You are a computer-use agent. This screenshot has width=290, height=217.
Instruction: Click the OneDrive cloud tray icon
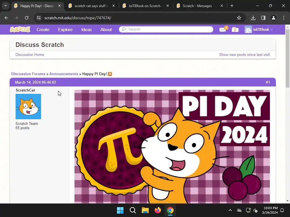(x=239, y=210)
